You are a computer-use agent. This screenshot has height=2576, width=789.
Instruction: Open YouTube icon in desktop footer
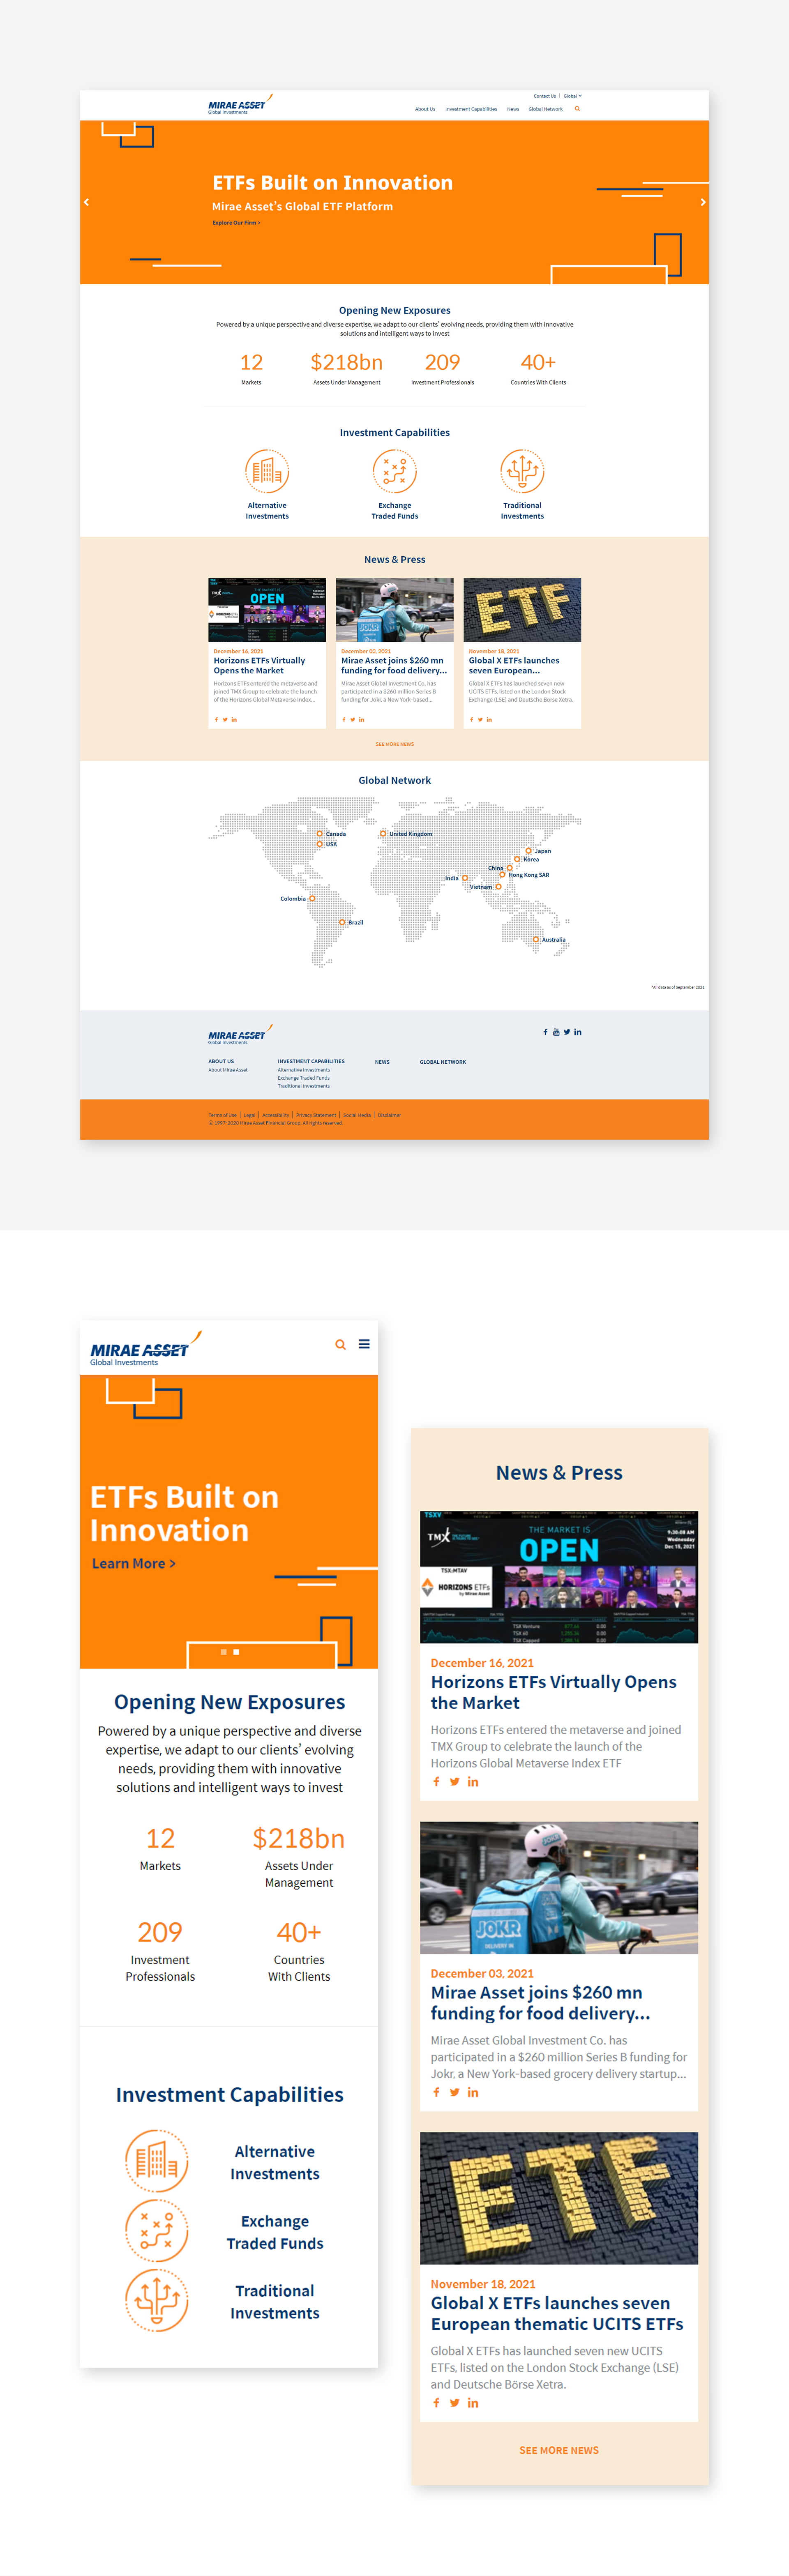point(556,1032)
